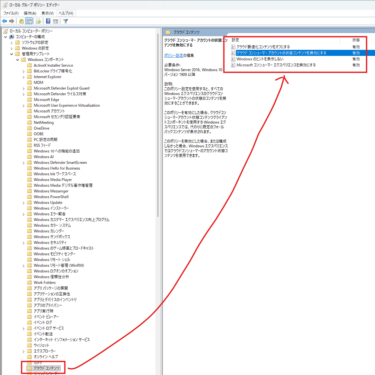Select the オンライン ヘルプ tree item

[46, 357]
